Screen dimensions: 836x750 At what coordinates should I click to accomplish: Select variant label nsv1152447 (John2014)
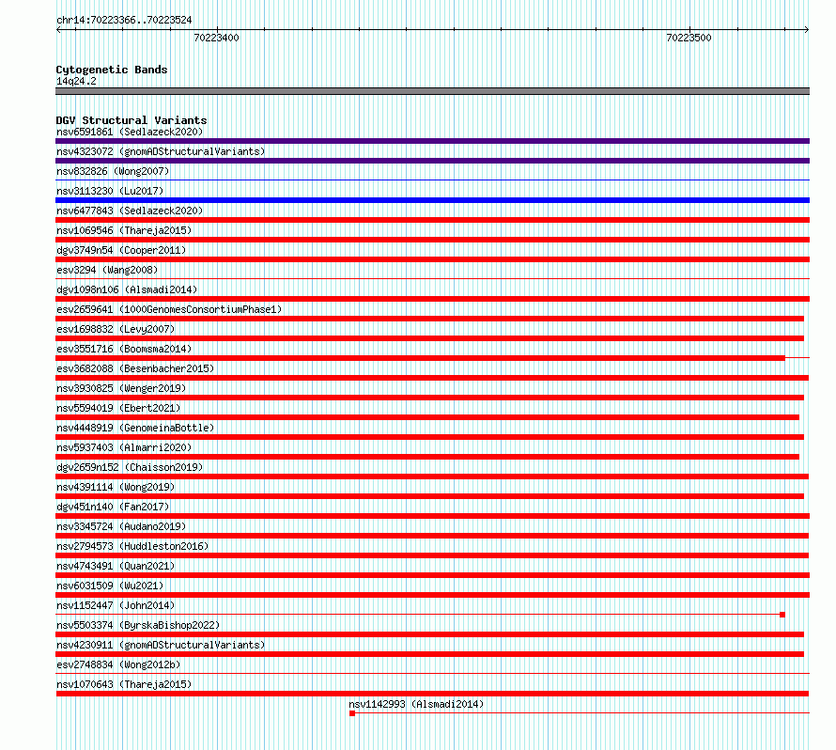tap(116, 605)
